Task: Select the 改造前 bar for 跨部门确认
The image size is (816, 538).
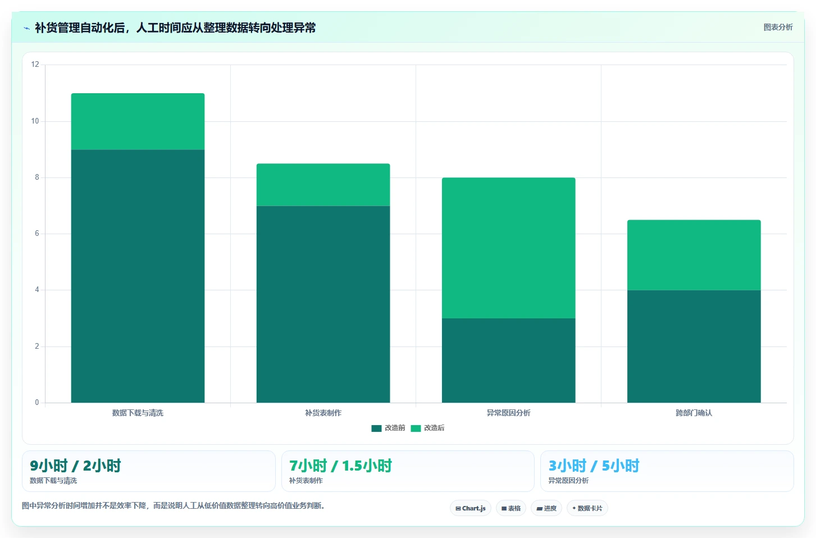Action: [694, 346]
